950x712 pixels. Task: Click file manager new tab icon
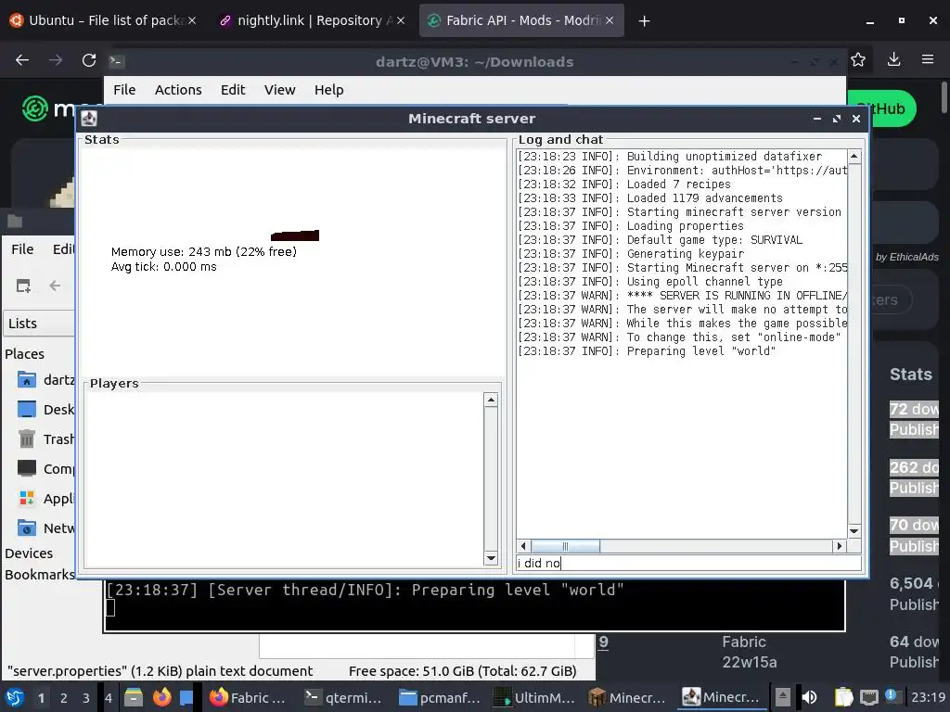(23, 286)
